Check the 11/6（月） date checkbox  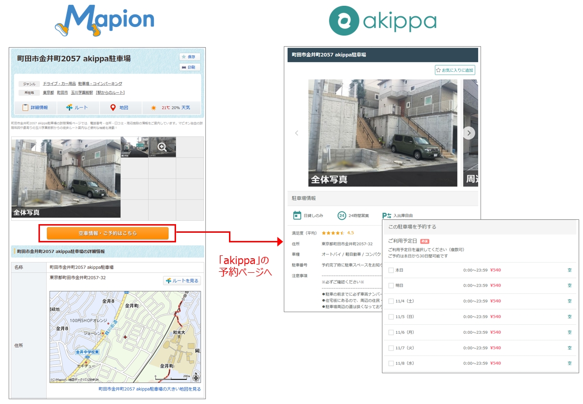tap(391, 332)
